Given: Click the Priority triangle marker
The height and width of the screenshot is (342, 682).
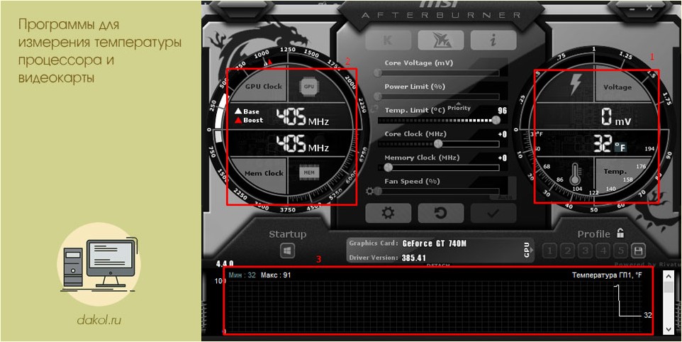Looking at the screenshot, I should pyautogui.click(x=457, y=104).
